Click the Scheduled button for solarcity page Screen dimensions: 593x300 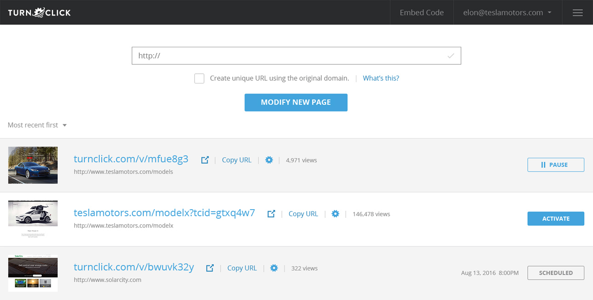[x=555, y=273]
